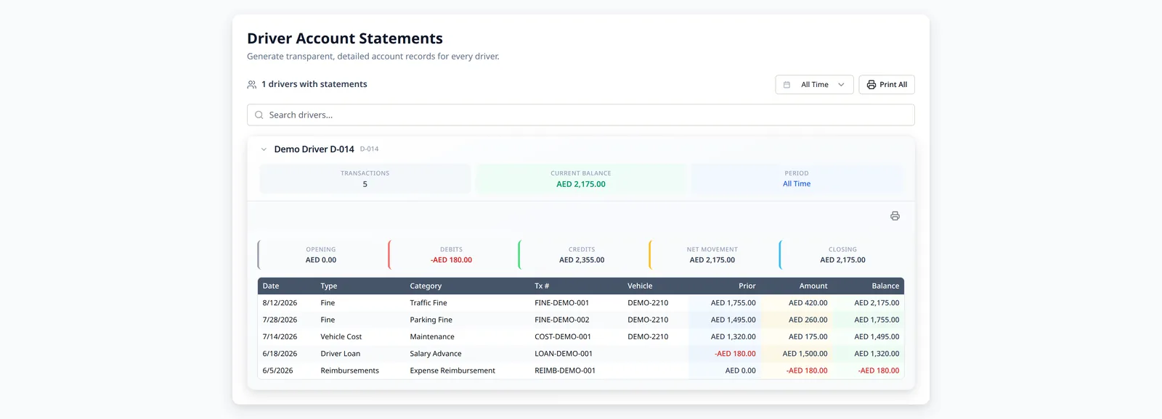The height and width of the screenshot is (419, 1162).
Task: Click the Driver Account Statements heading
Action: coord(345,38)
